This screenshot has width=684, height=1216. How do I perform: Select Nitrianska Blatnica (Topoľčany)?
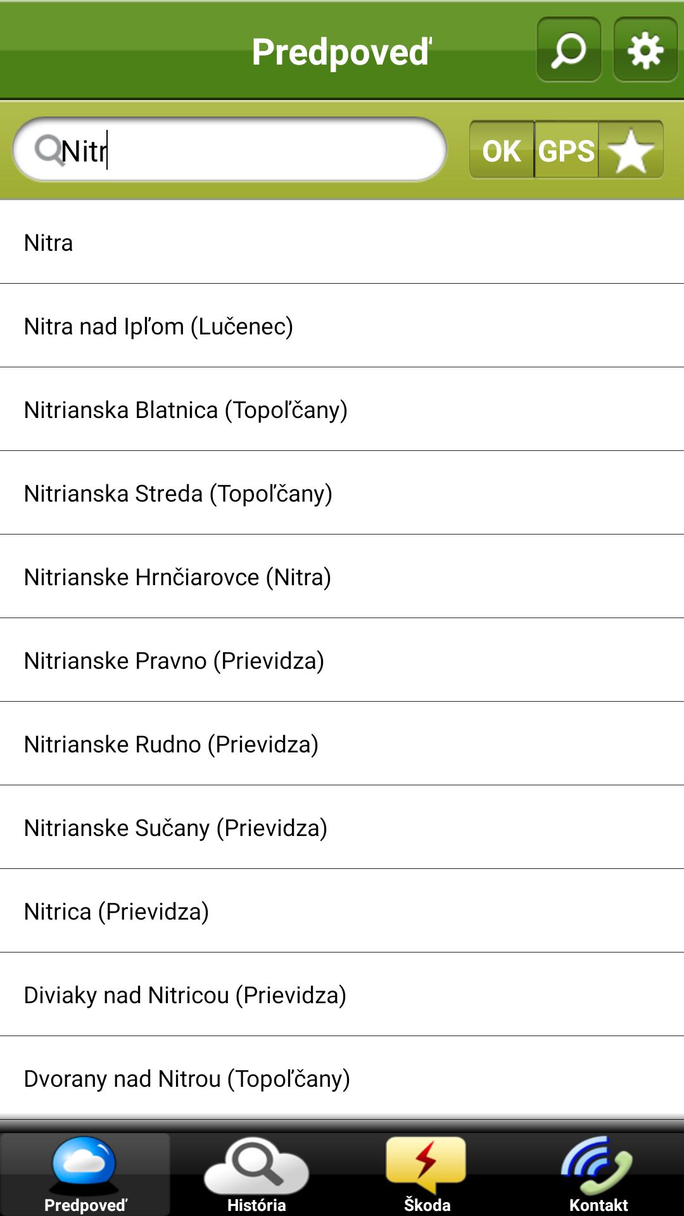pos(342,410)
